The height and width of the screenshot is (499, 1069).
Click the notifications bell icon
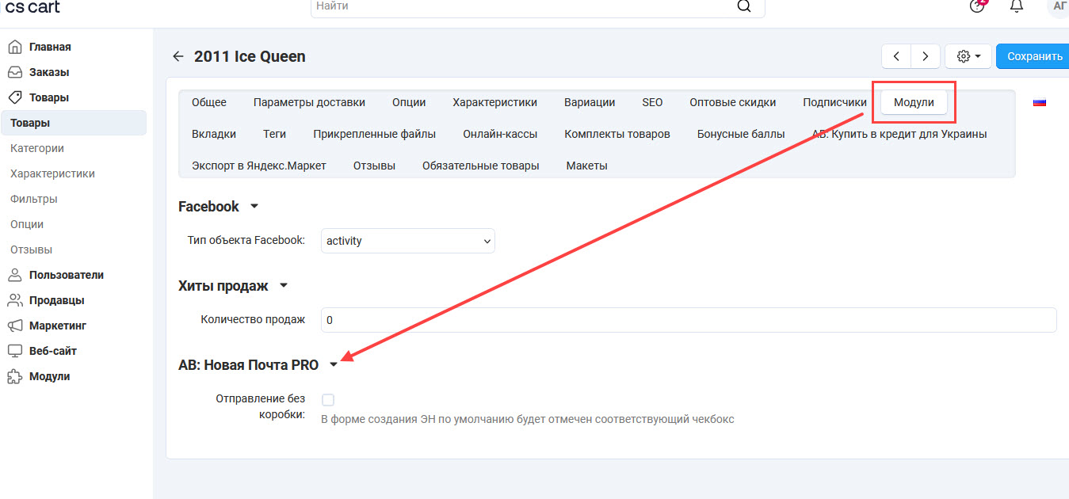coord(1016,6)
